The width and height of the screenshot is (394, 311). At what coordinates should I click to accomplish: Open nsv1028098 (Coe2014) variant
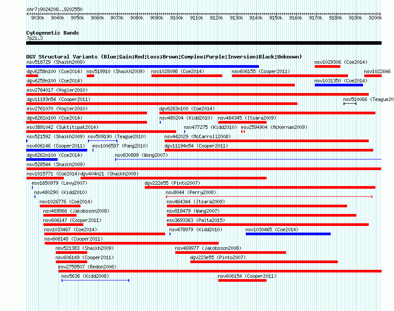click(178, 71)
